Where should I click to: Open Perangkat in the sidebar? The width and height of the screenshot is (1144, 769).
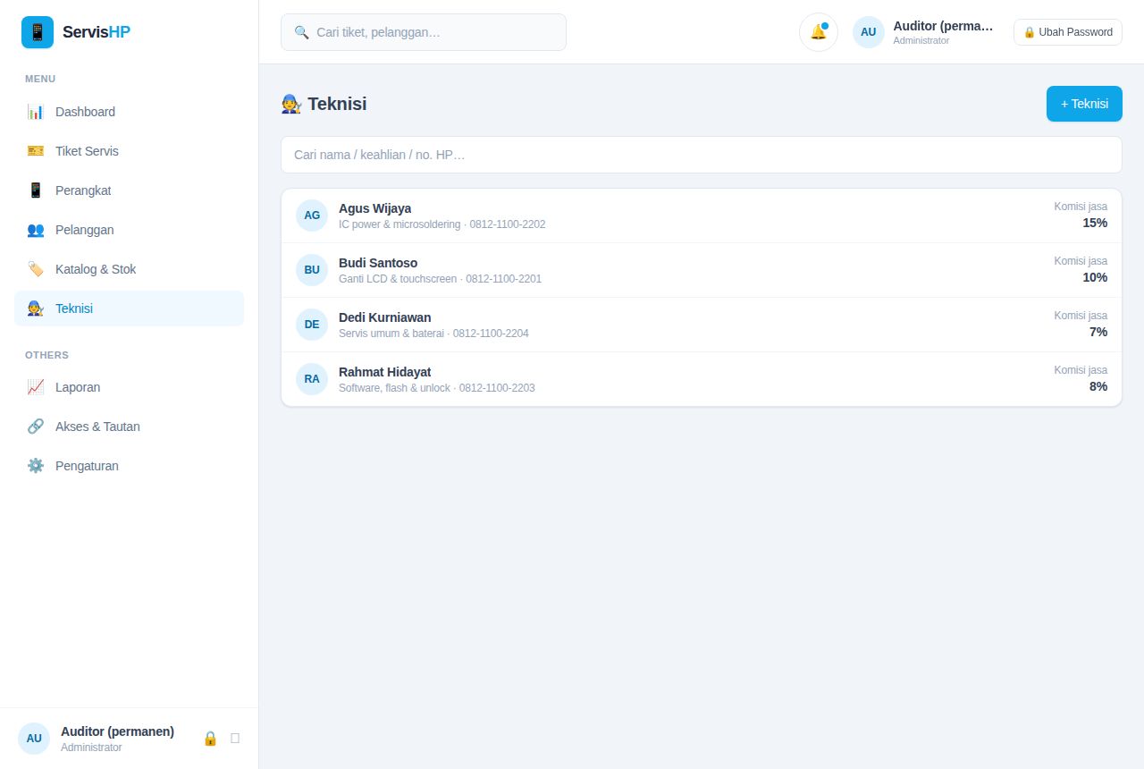(x=129, y=190)
